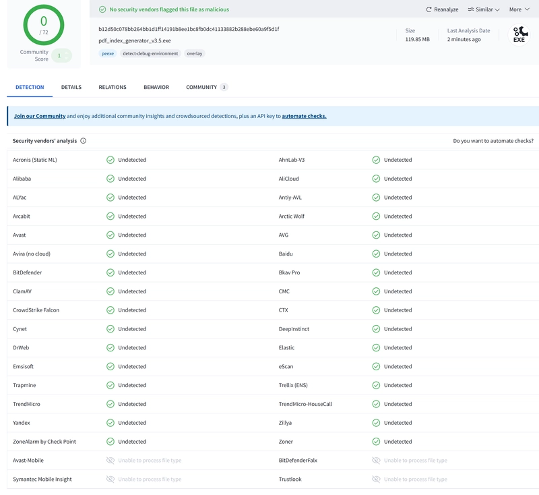Click the check icon in Zillya row

(x=376, y=423)
